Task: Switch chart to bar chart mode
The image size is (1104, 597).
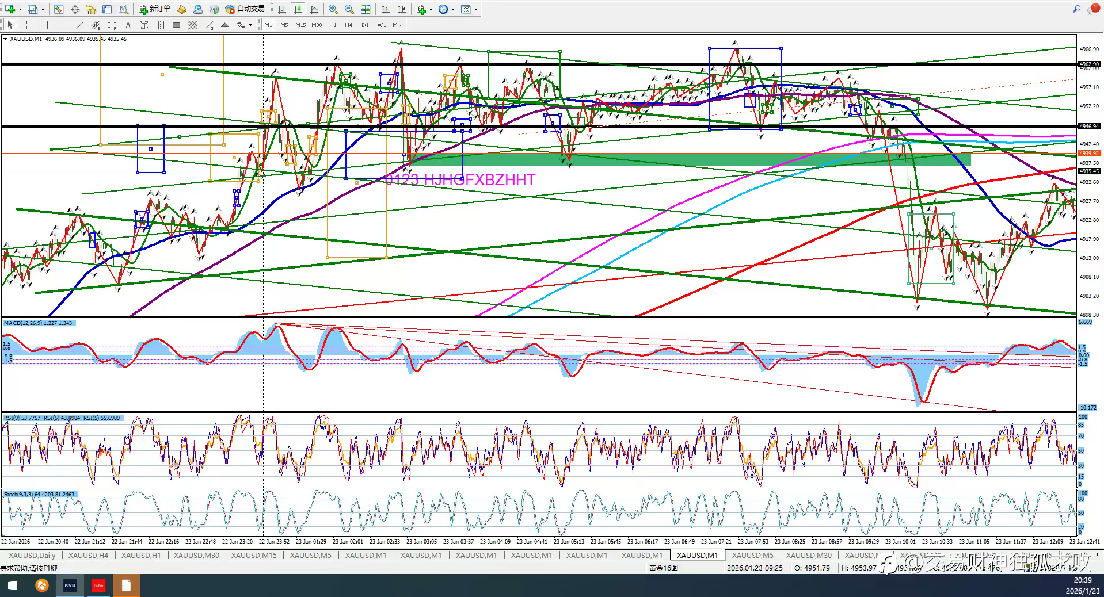Action: 282,9
